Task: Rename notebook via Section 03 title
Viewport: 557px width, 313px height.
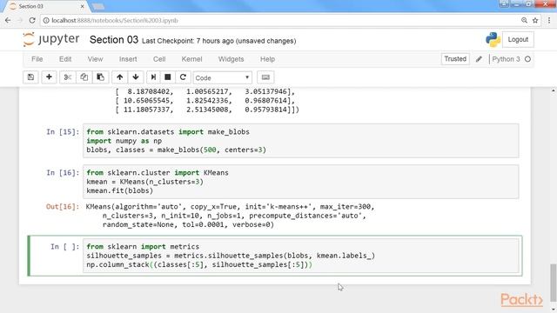Action: pos(114,40)
